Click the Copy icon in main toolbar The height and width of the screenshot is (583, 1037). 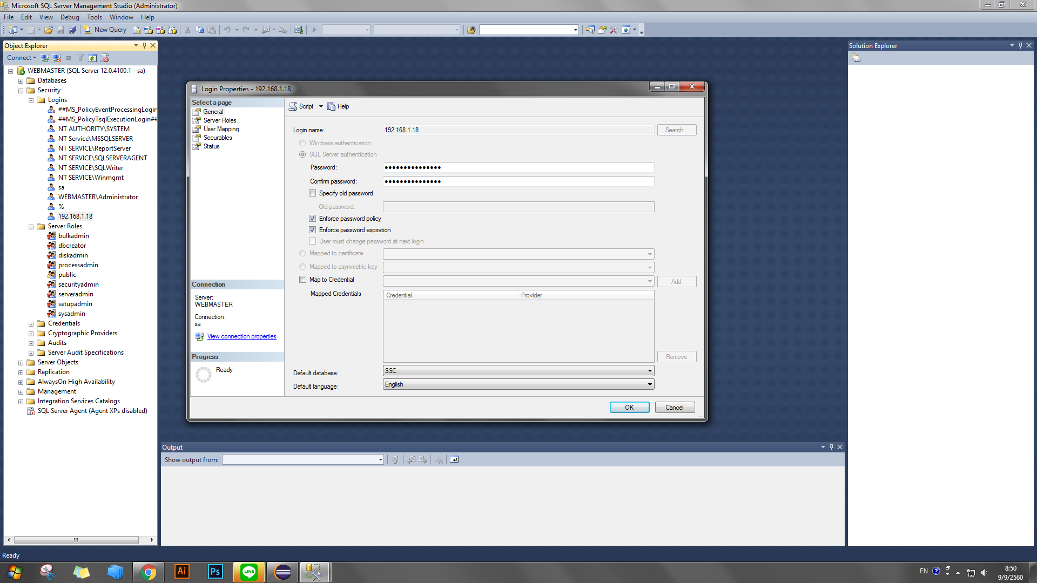click(x=199, y=30)
